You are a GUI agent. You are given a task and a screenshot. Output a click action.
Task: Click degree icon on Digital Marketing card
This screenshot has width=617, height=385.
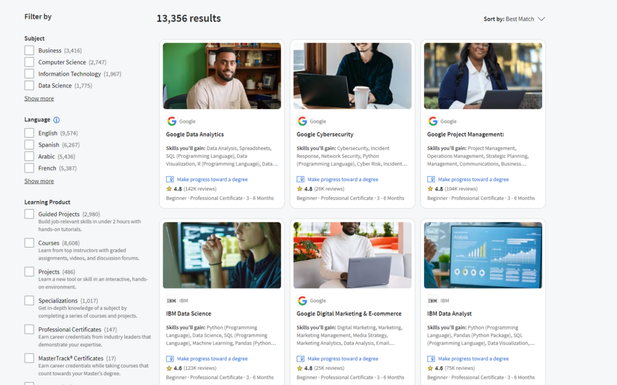tap(301, 359)
